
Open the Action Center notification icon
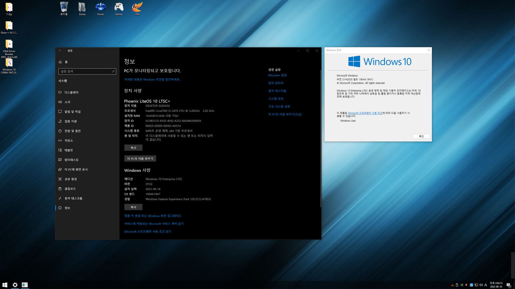click(x=509, y=285)
